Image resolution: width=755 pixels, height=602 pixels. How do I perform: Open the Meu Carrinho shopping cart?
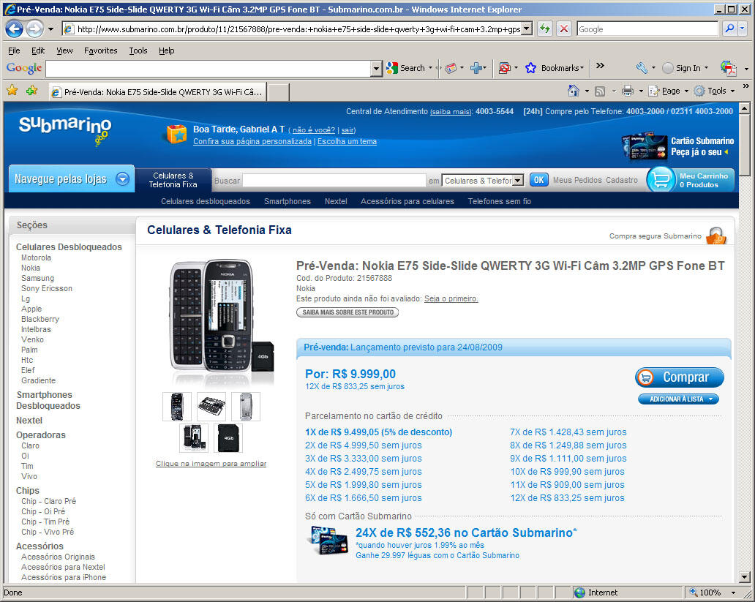pos(689,180)
